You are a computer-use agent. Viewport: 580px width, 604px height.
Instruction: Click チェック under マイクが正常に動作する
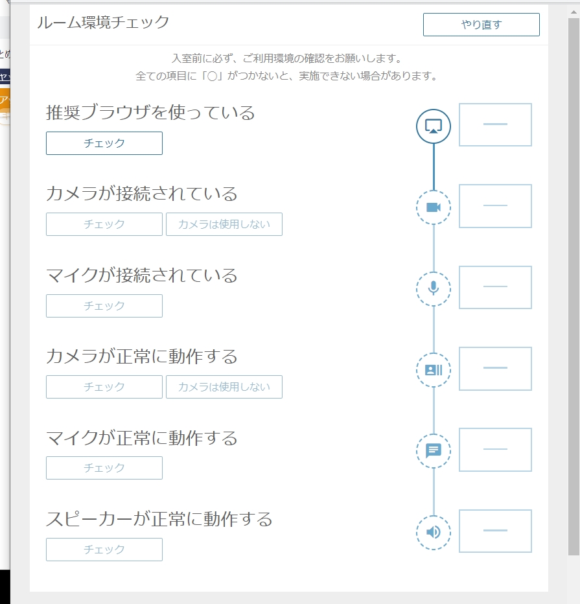[104, 468]
